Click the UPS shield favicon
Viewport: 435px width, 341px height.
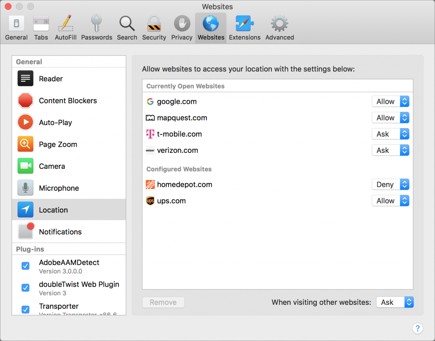(150, 201)
